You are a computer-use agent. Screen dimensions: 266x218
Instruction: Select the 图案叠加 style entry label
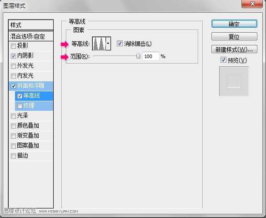coord(28,145)
